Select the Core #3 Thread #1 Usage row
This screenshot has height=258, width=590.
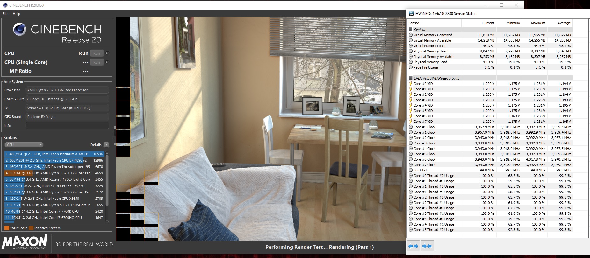coord(490,213)
